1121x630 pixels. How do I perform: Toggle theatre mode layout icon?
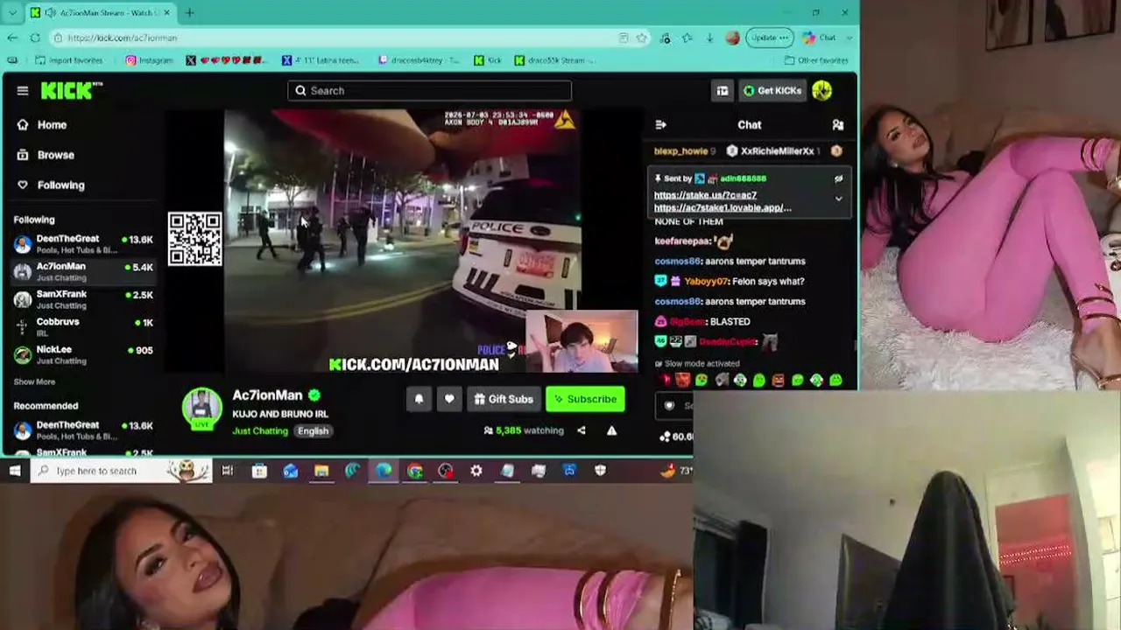tap(723, 90)
